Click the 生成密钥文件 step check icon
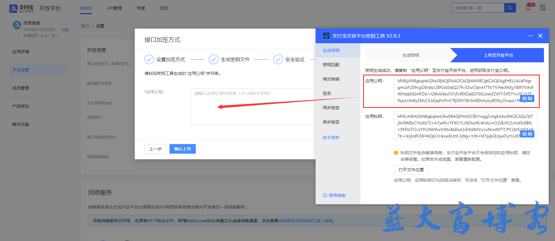Viewport: 555px width, 241px height. (214, 59)
